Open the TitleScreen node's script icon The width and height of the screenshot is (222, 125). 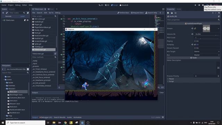pyautogui.click(x=25, y=20)
